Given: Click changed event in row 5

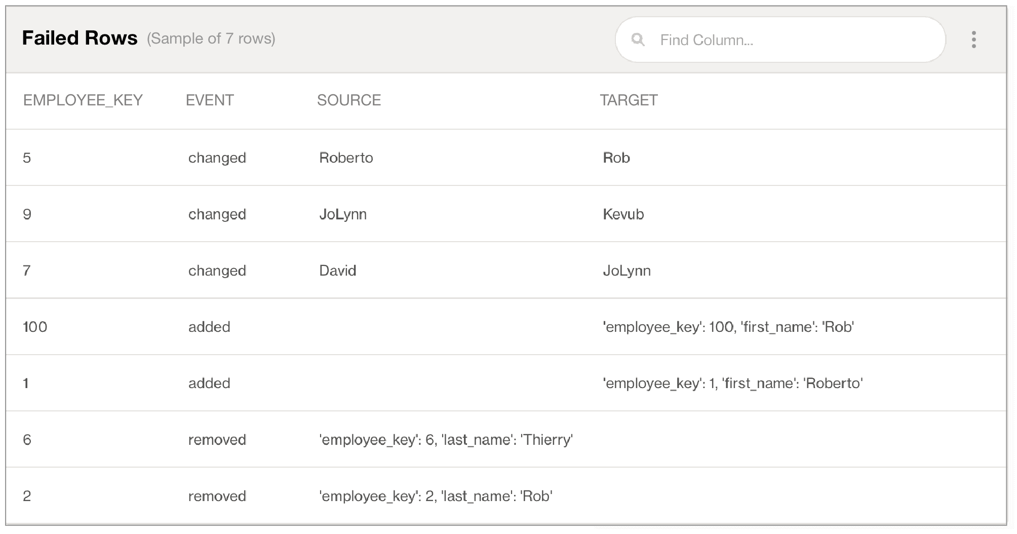Looking at the screenshot, I should point(217,158).
